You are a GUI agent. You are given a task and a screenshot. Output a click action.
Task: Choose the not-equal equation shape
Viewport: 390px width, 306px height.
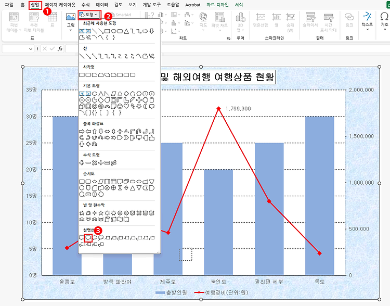(114, 162)
